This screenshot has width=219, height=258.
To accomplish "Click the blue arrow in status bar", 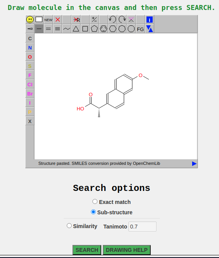I will click(x=194, y=164).
